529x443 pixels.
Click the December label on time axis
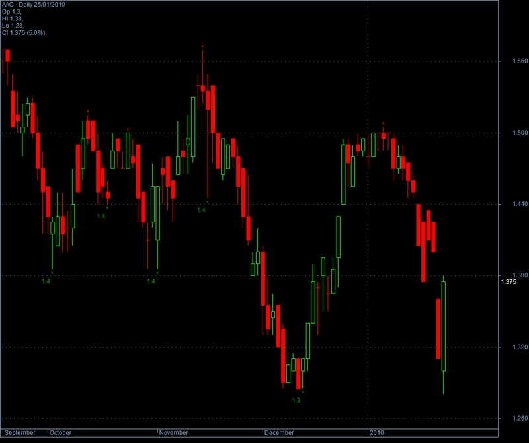click(279, 432)
